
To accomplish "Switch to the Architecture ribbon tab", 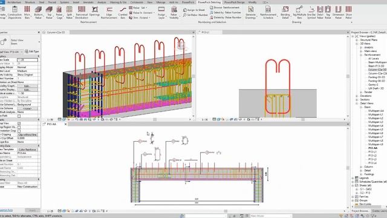I will 14,2.
